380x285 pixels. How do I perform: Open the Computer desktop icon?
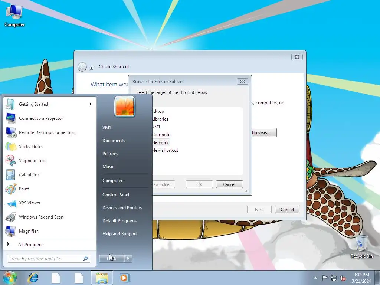[x=14, y=16]
